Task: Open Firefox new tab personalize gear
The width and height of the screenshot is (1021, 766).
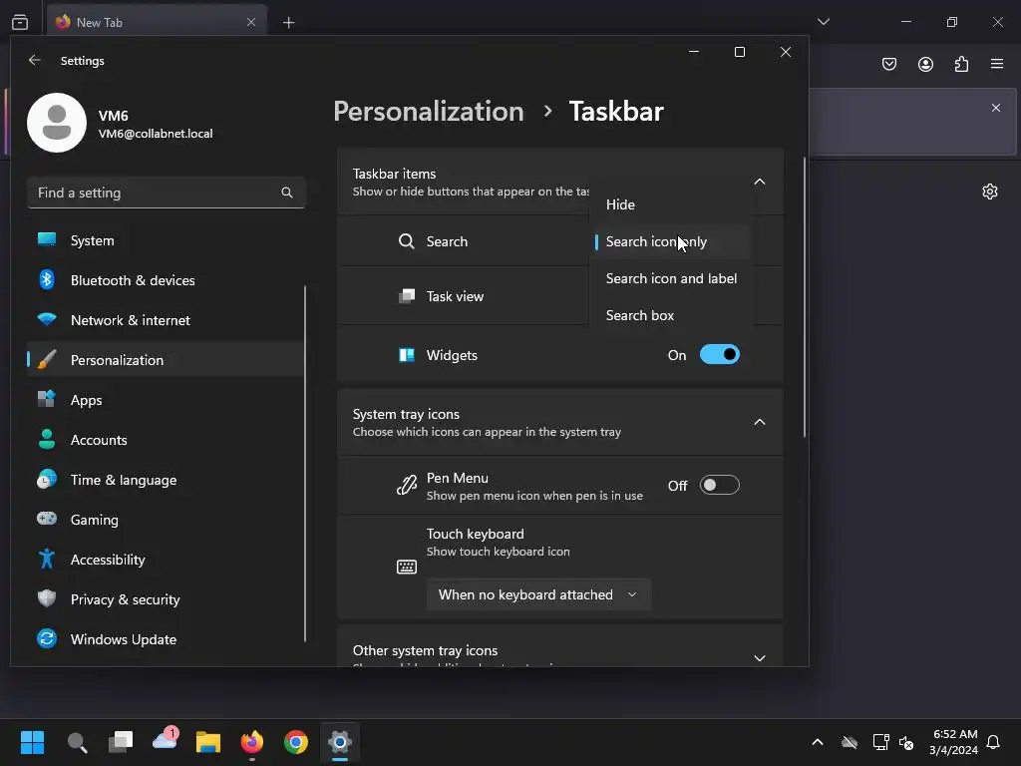Action: (990, 191)
